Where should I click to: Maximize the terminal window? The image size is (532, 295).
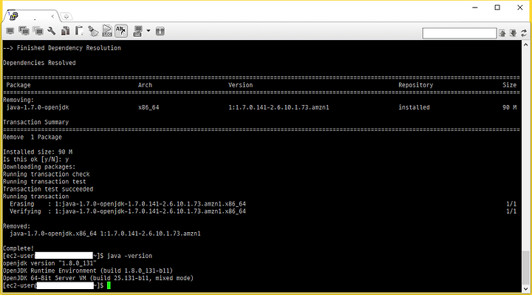click(497, 7)
